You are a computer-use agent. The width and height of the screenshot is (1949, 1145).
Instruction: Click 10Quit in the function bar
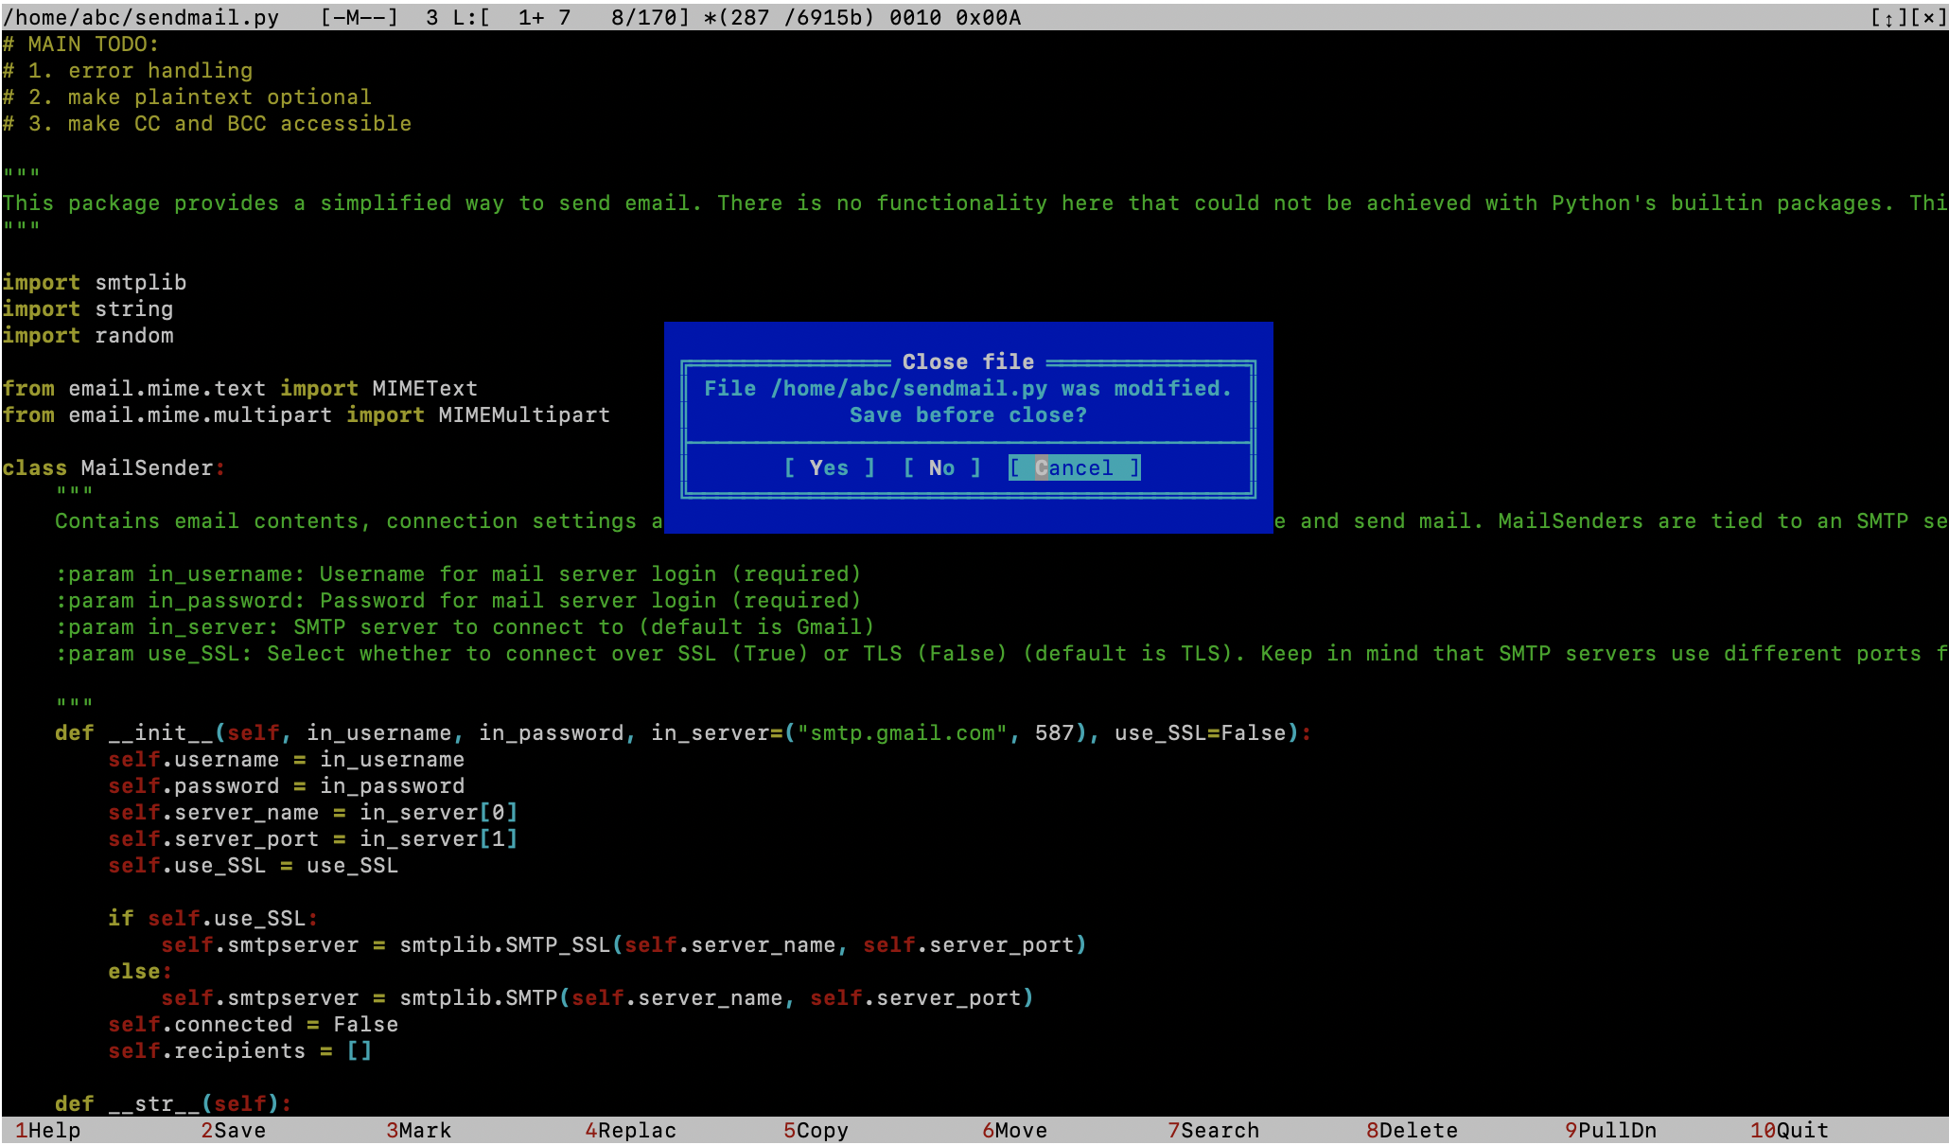(x=1789, y=1130)
